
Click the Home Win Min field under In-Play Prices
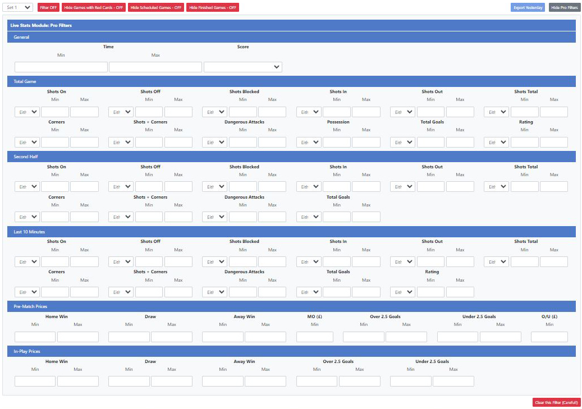click(x=35, y=381)
